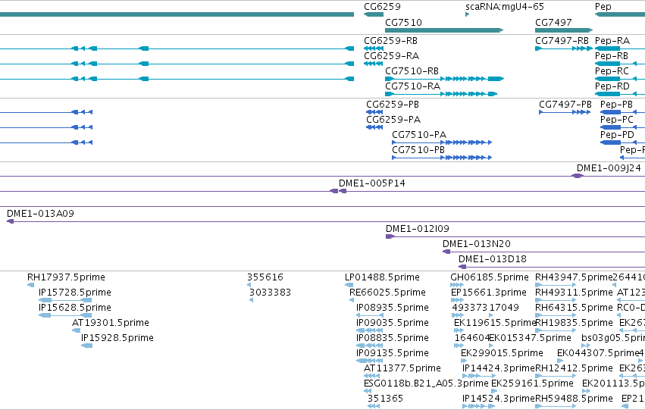Screen dimensions: 645x410
Task: Select the DME1-005P14 BAC end marker
Action: click(338, 191)
